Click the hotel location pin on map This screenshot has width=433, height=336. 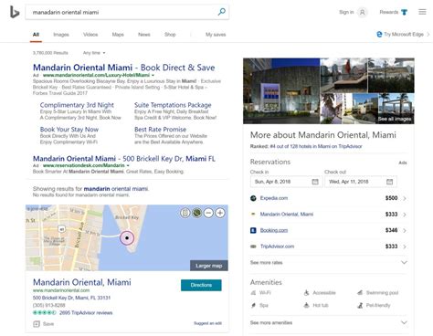[x=127, y=237]
